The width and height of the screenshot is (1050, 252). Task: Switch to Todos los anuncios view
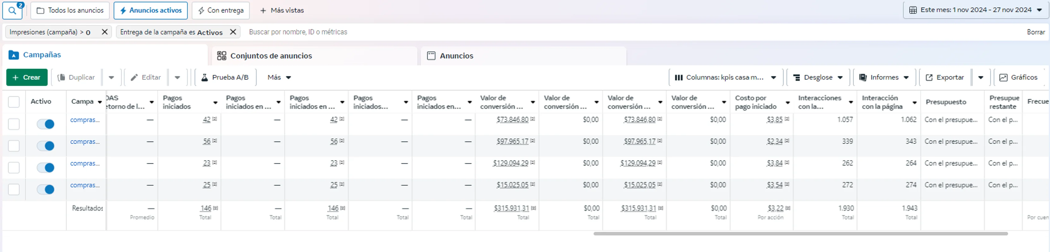pyautogui.click(x=70, y=10)
